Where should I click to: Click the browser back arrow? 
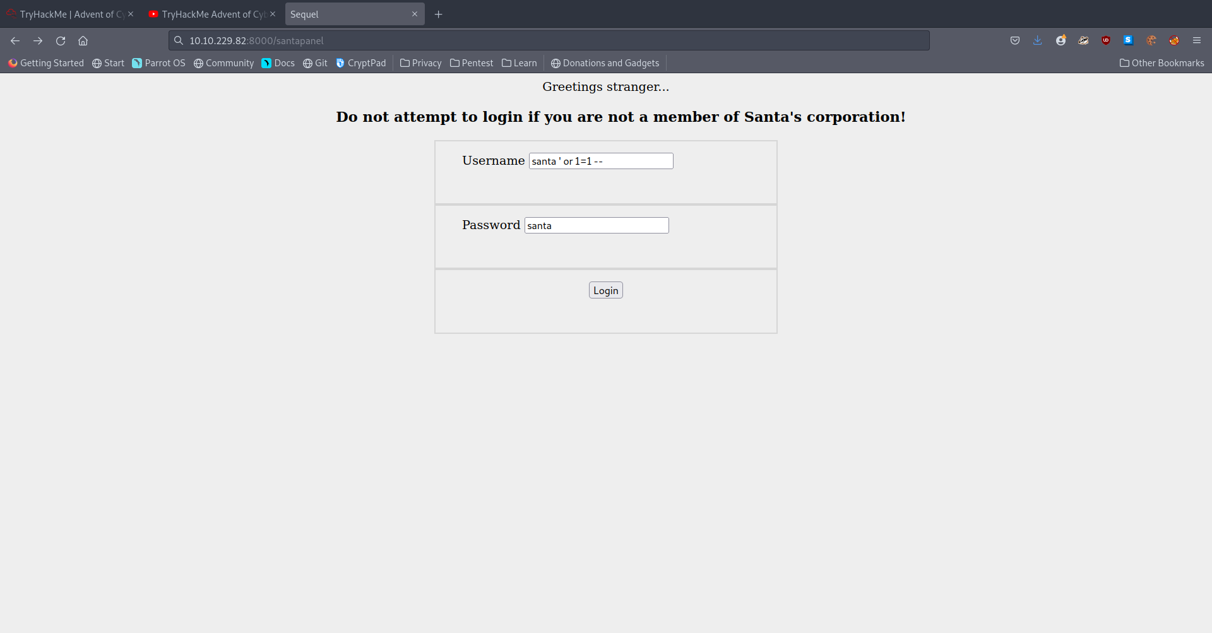(x=15, y=40)
